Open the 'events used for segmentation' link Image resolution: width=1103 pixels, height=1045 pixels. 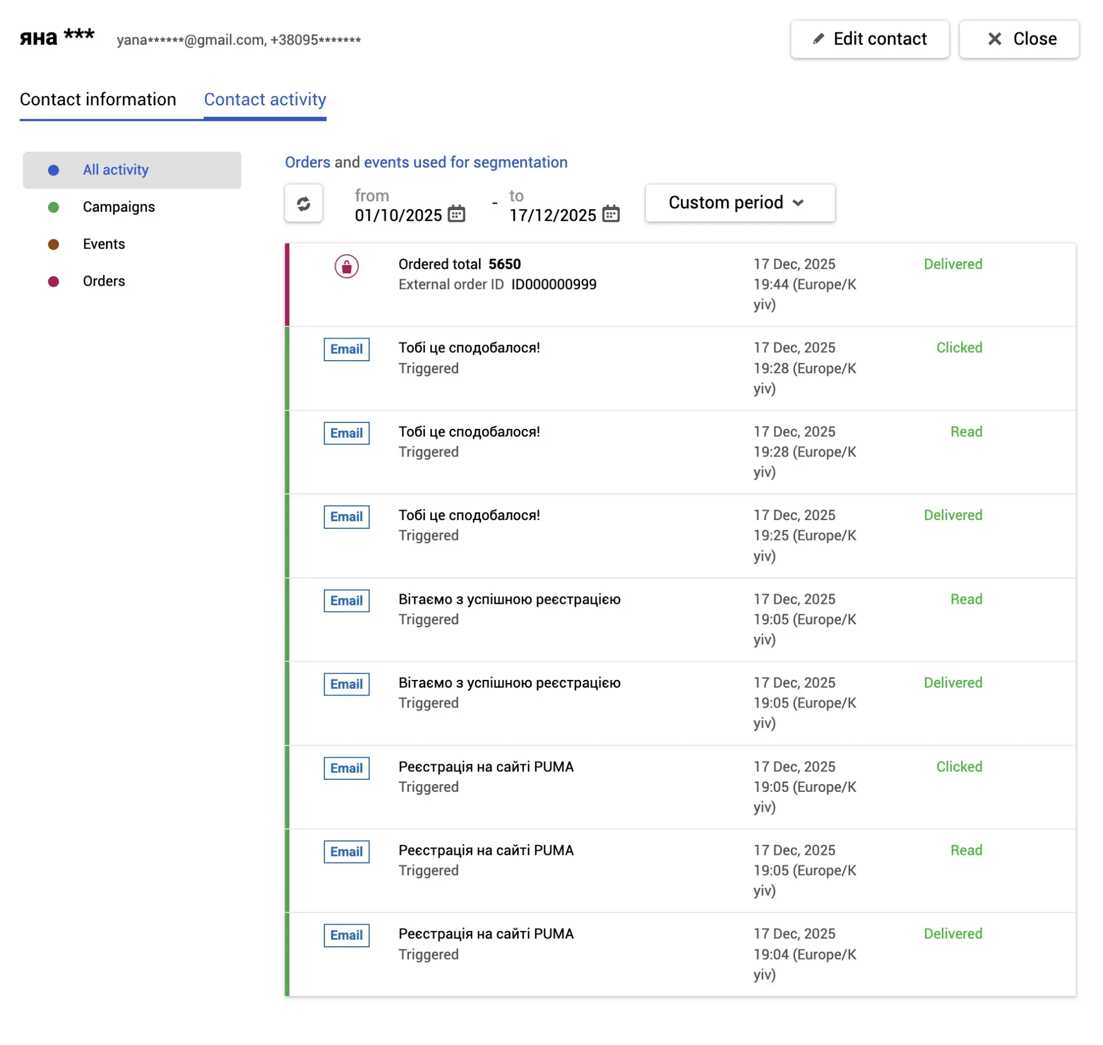click(465, 162)
